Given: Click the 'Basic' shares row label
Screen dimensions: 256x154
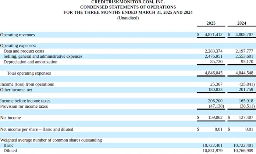Looking at the screenshot, I should [x=8, y=145].
